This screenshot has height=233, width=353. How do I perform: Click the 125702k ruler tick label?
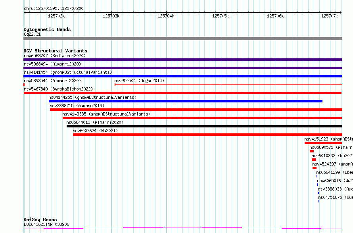[x=56, y=16]
